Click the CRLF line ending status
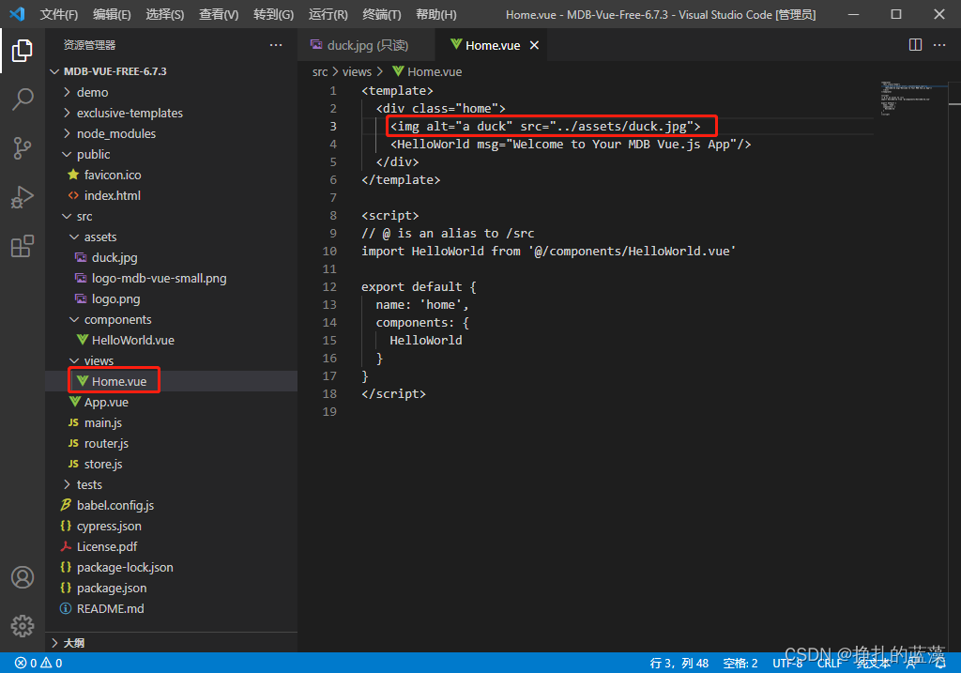The image size is (961, 673). tap(830, 664)
